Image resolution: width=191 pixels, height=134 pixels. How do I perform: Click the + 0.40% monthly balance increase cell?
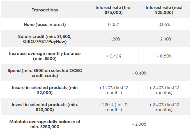click(114, 56)
